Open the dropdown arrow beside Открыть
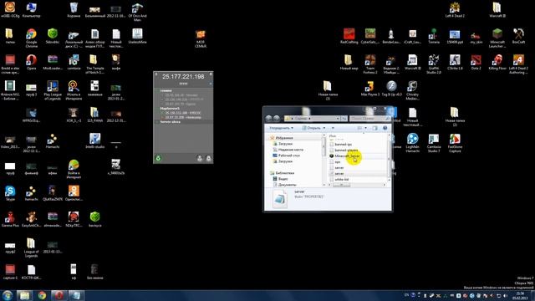This screenshot has width=535, height=301. point(324,128)
